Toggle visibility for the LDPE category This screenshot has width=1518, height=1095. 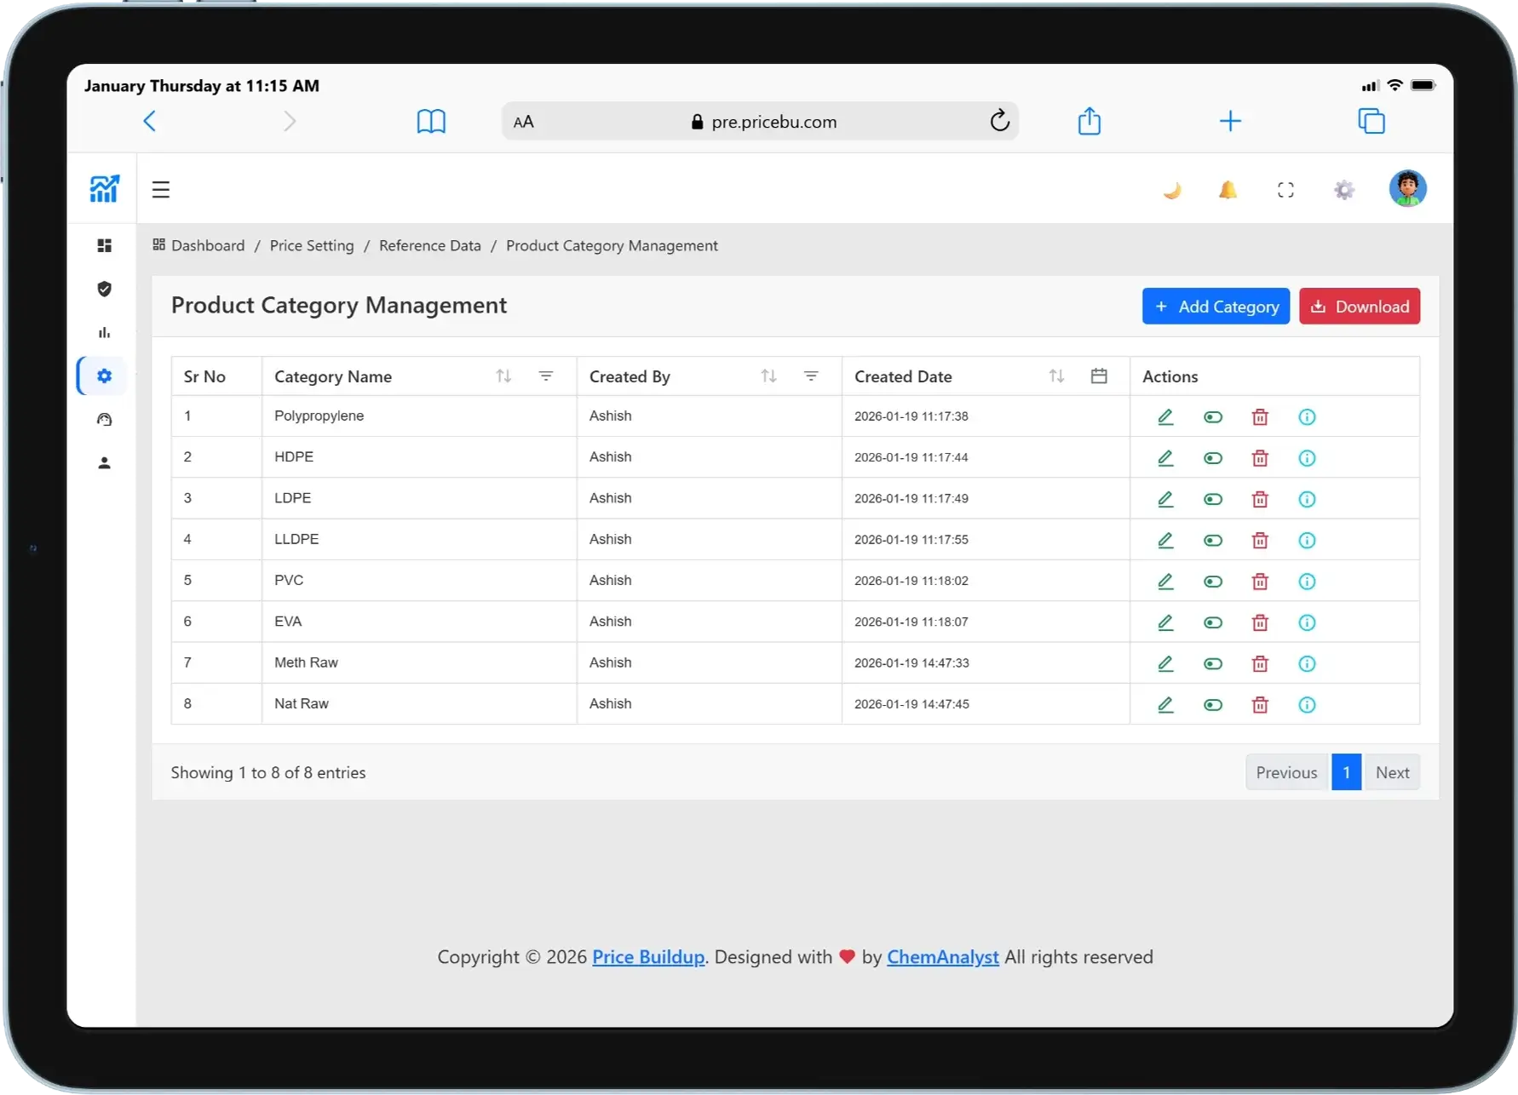pyautogui.click(x=1213, y=499)
